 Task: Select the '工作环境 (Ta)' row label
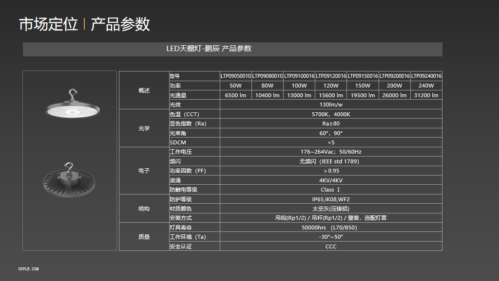188,237
